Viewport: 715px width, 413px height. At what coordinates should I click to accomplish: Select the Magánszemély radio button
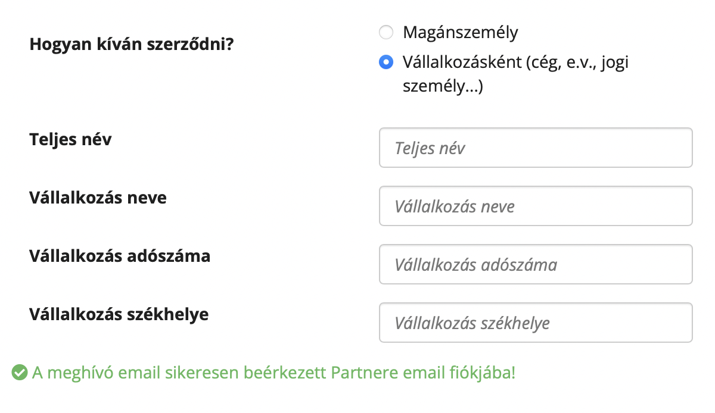pyautogui.click(x=386, y=32)
